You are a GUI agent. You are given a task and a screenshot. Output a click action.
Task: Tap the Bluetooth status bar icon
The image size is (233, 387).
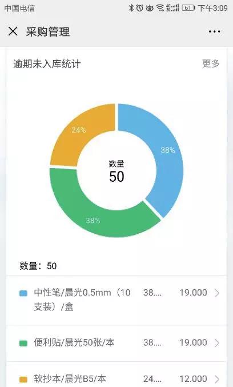[x=131, y=8]
